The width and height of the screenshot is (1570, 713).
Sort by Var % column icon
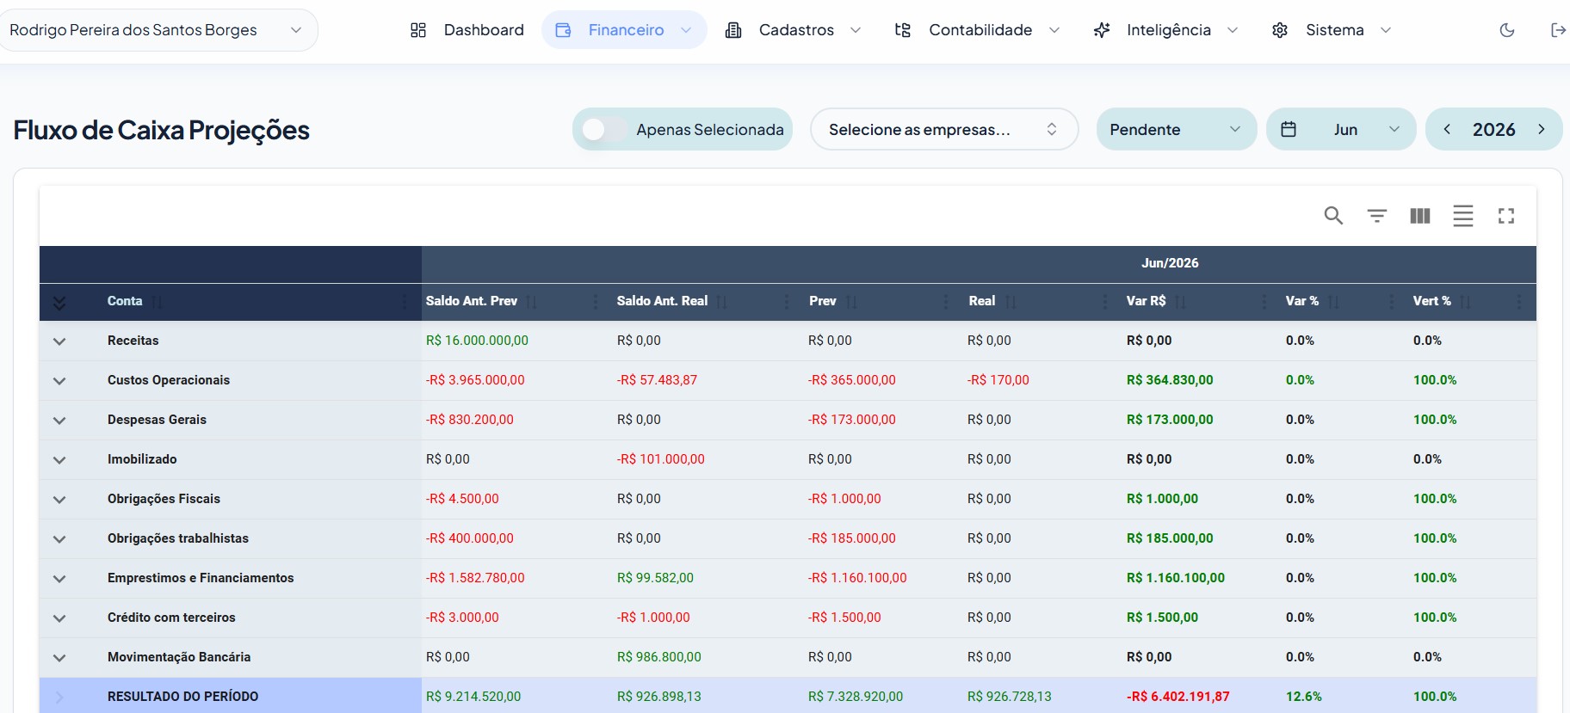[1333, 302]
